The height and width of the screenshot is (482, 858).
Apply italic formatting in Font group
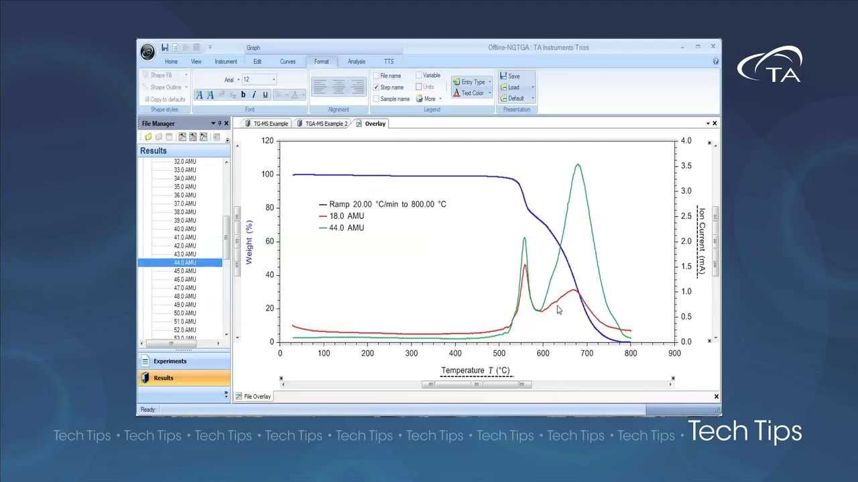pos(253,95)
